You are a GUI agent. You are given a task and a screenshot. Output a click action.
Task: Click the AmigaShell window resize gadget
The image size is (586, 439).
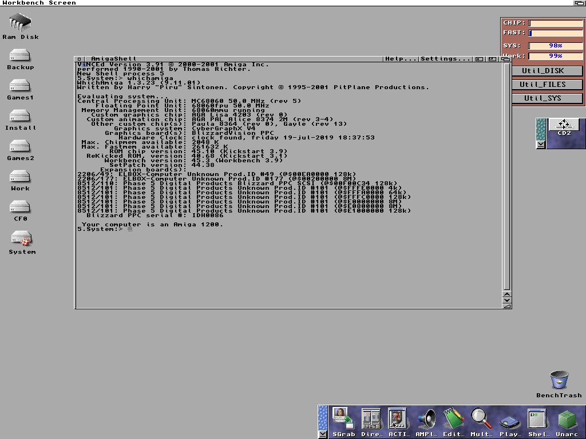point(507,306)
